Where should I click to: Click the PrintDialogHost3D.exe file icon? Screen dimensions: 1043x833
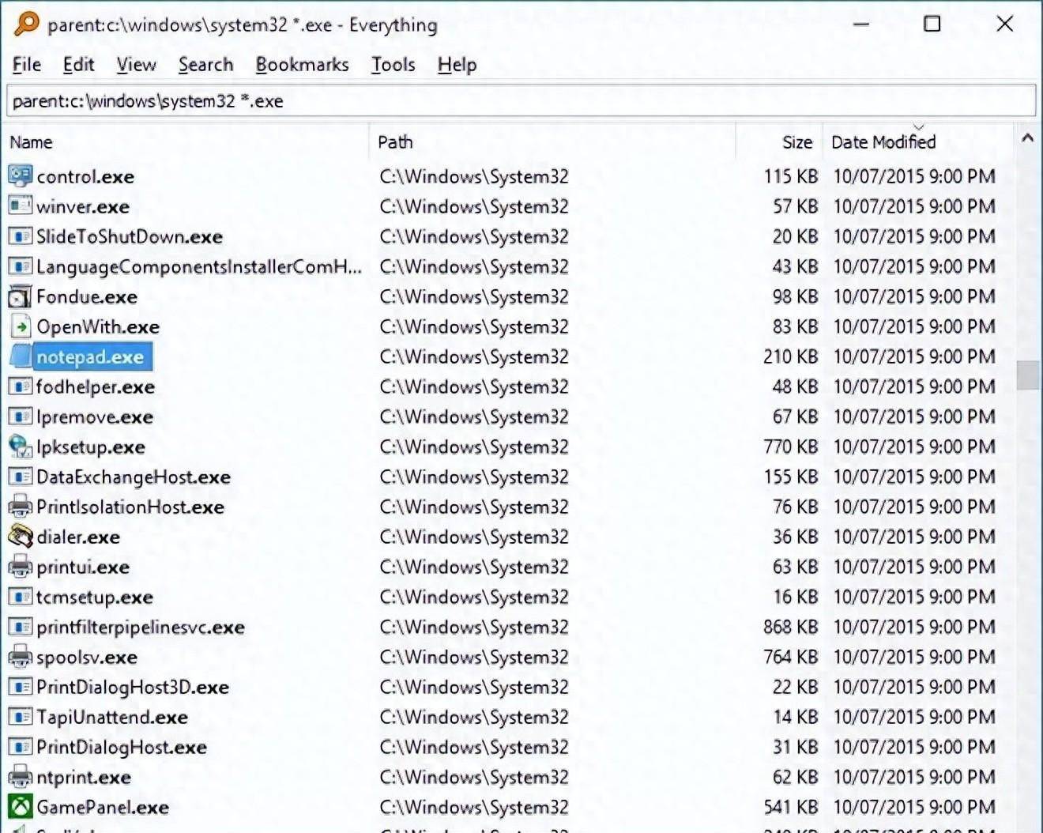click(x=20, y=686)
